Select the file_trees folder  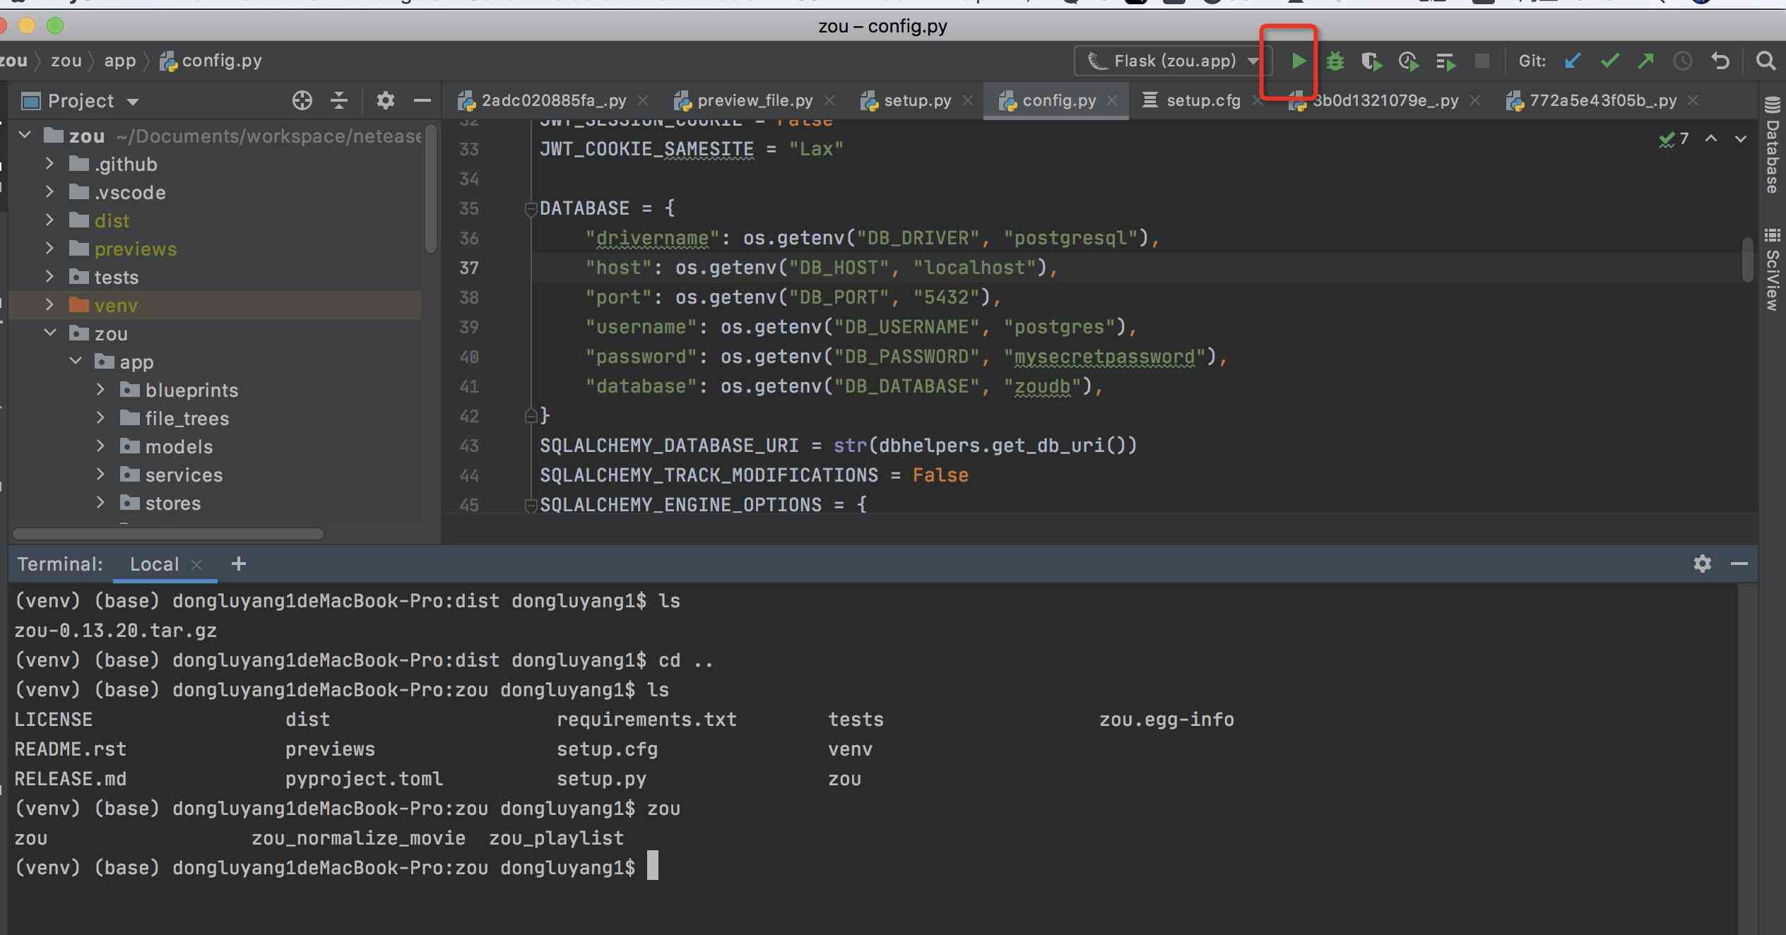click(x=187, y=418)
